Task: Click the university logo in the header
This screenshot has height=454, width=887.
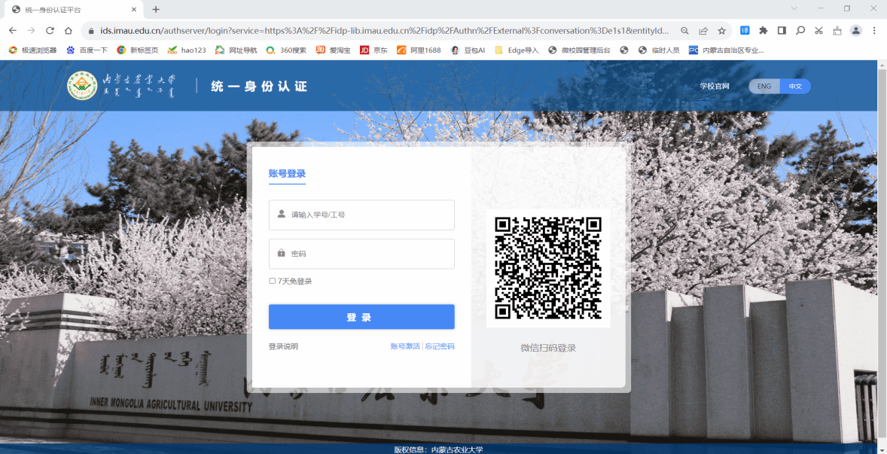Action: tap(82, 86)
